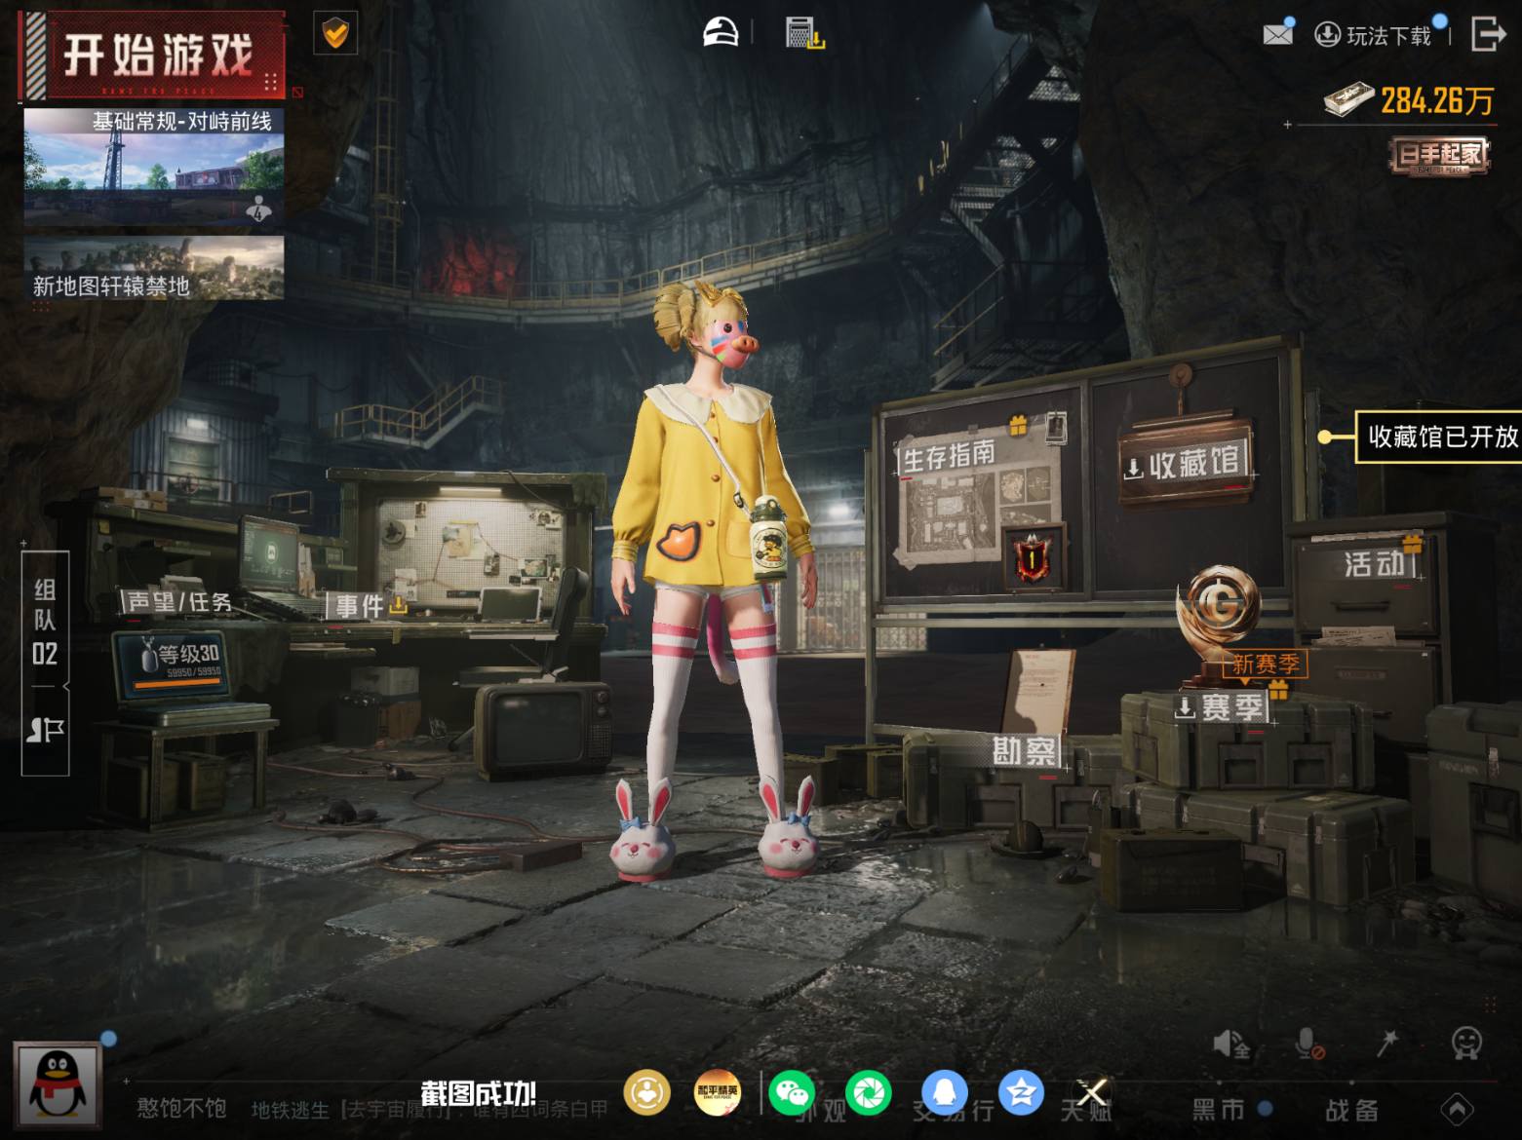Toggle the speaker sound icon

pos(1230,1045)
